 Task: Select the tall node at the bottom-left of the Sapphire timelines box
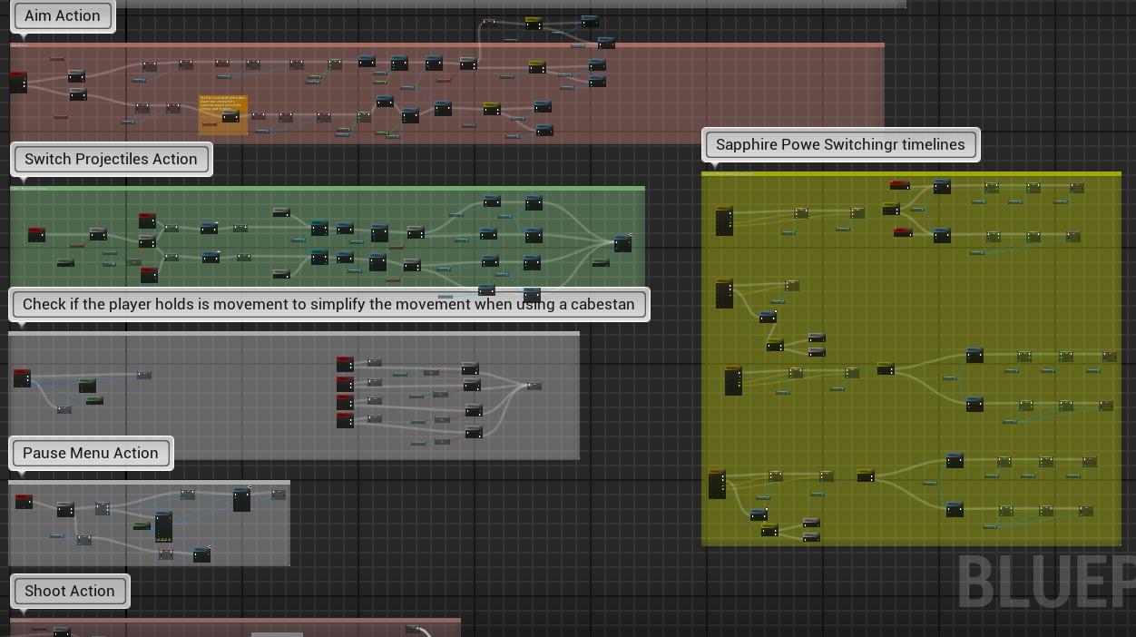(717, 485)
